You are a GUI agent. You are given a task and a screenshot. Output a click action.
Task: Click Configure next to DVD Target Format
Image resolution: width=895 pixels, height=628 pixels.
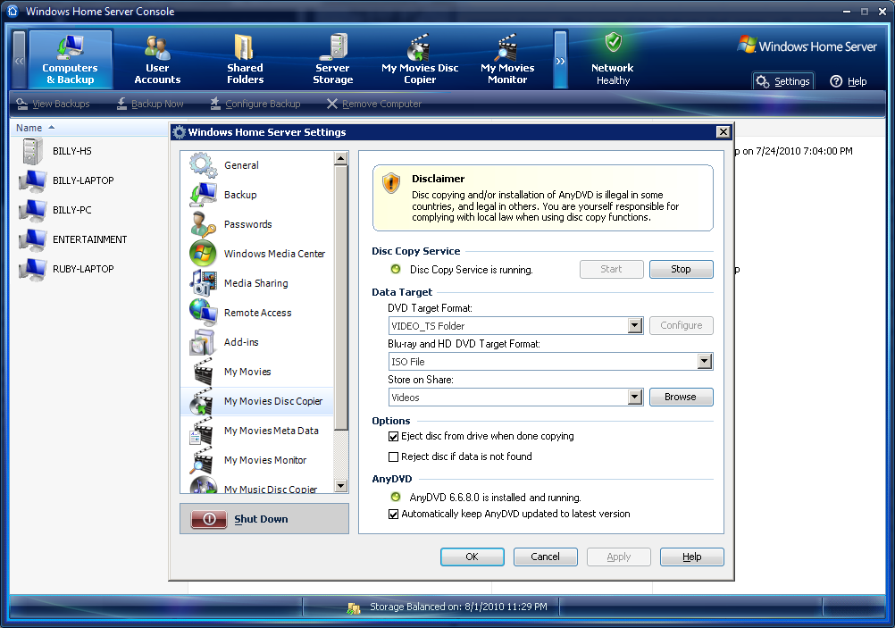tap(681, 325)
